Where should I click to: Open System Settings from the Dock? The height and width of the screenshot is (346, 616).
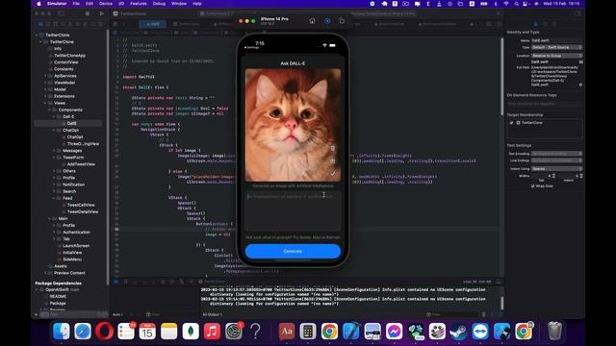coord(234,331)
